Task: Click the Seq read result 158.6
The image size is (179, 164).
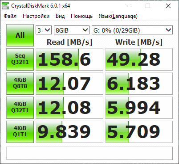Action: tap(69, 59)
